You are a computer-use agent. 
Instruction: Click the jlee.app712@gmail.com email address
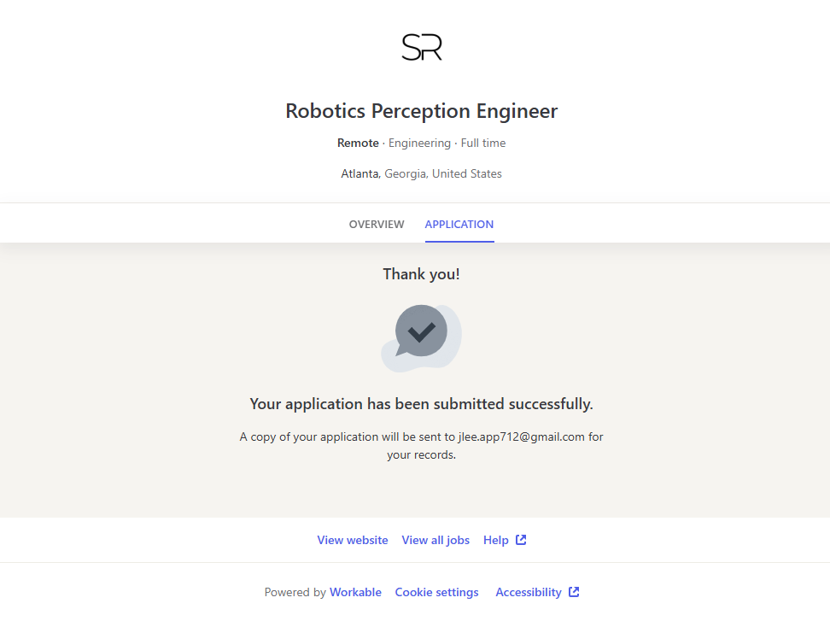click(521, 436)
